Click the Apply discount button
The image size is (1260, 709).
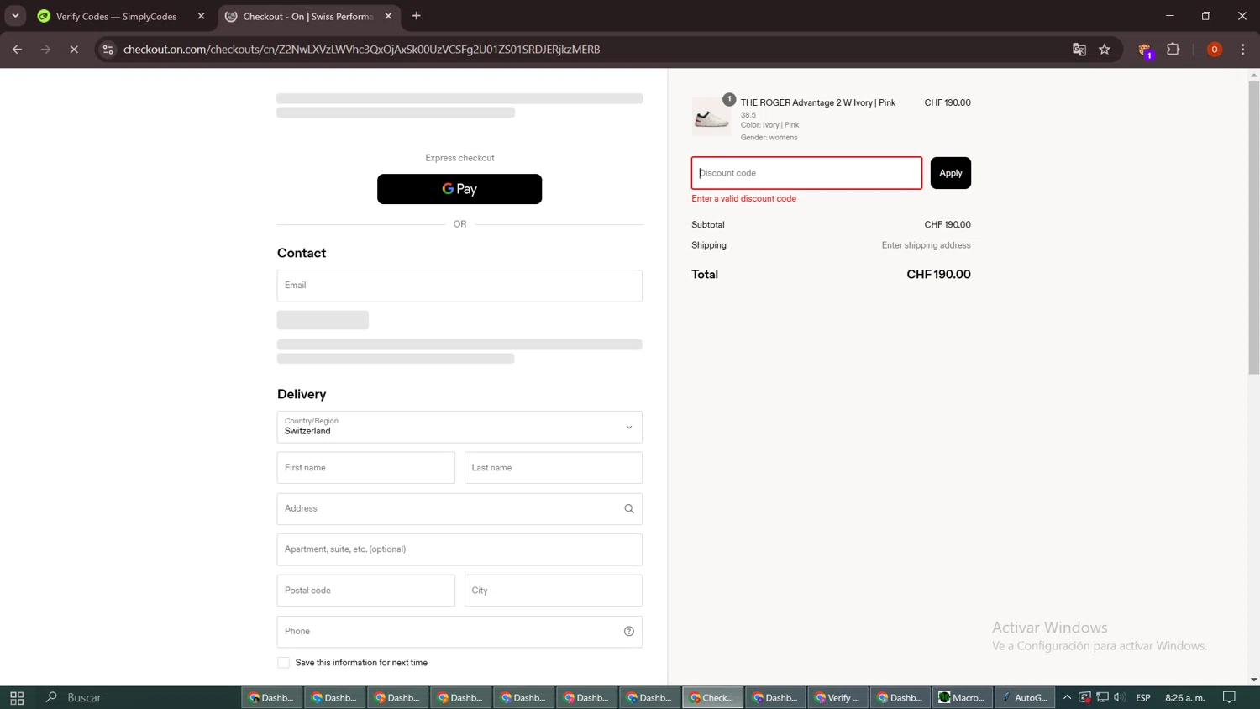(950, 173)
